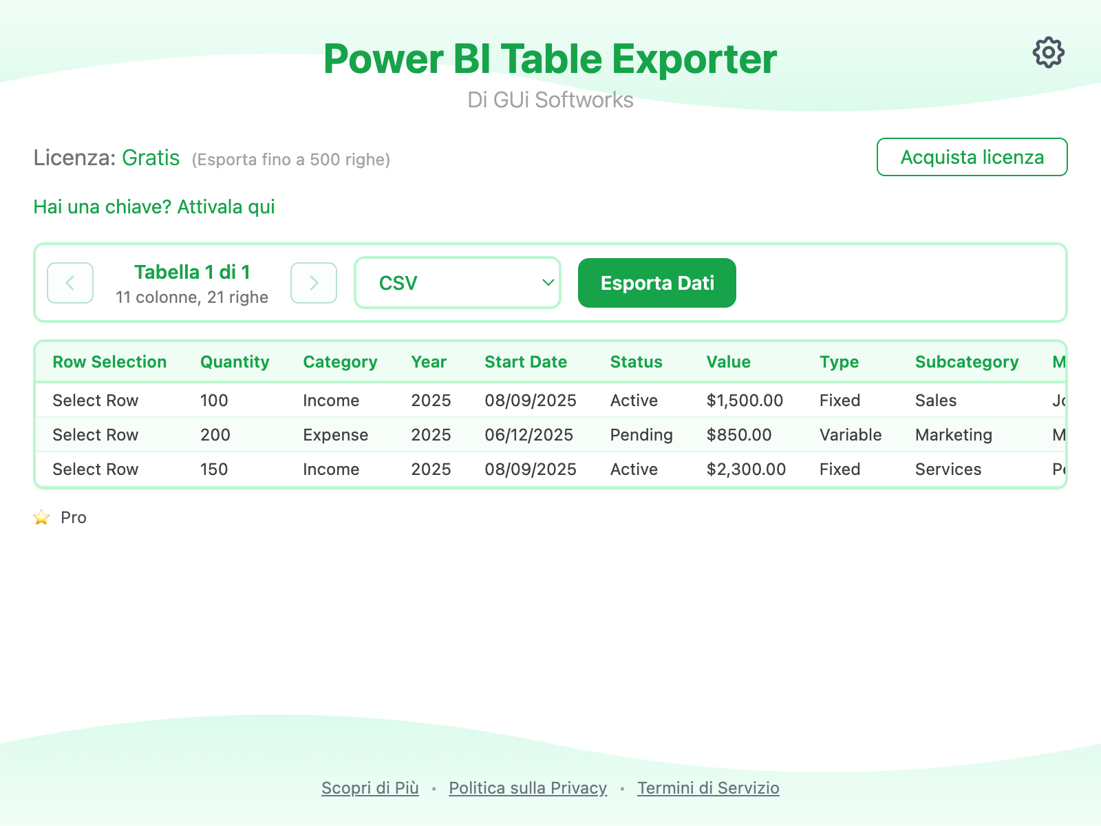The height and width of the screenshot is (826, 1101).
Task: Open the CSV export format dropdown
Action: [458, 283]
